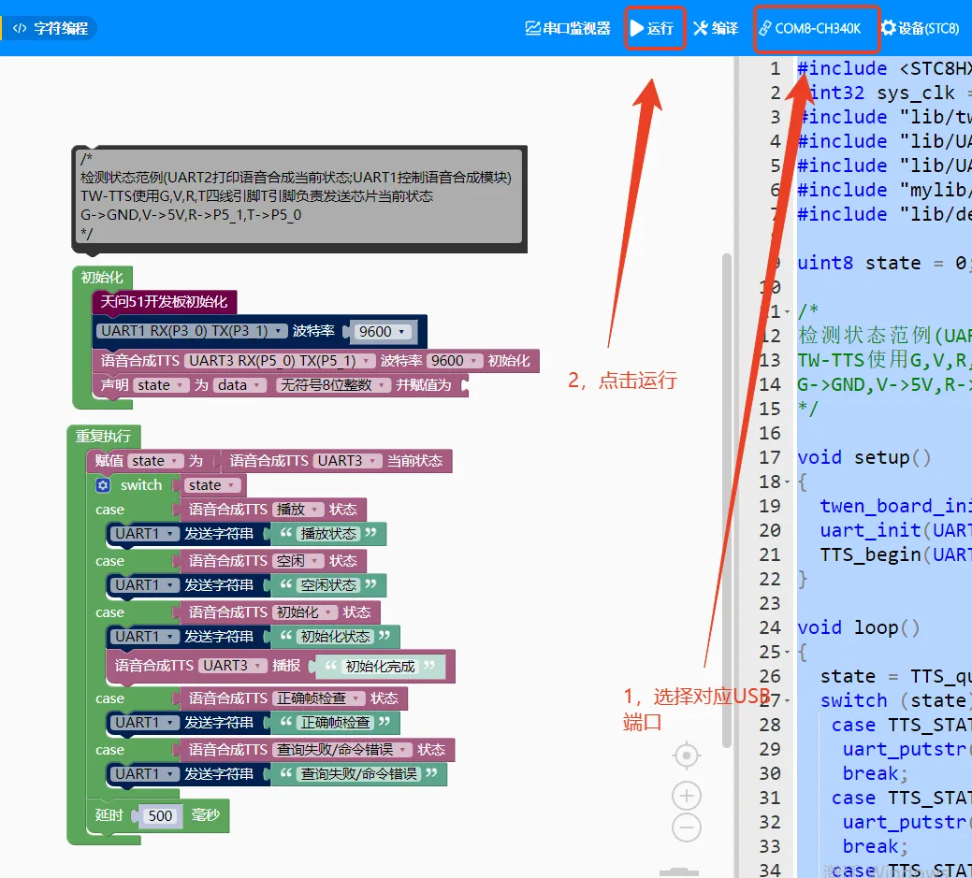Zoom in the block workspace

pyautogui.click(x=687, y=796)
